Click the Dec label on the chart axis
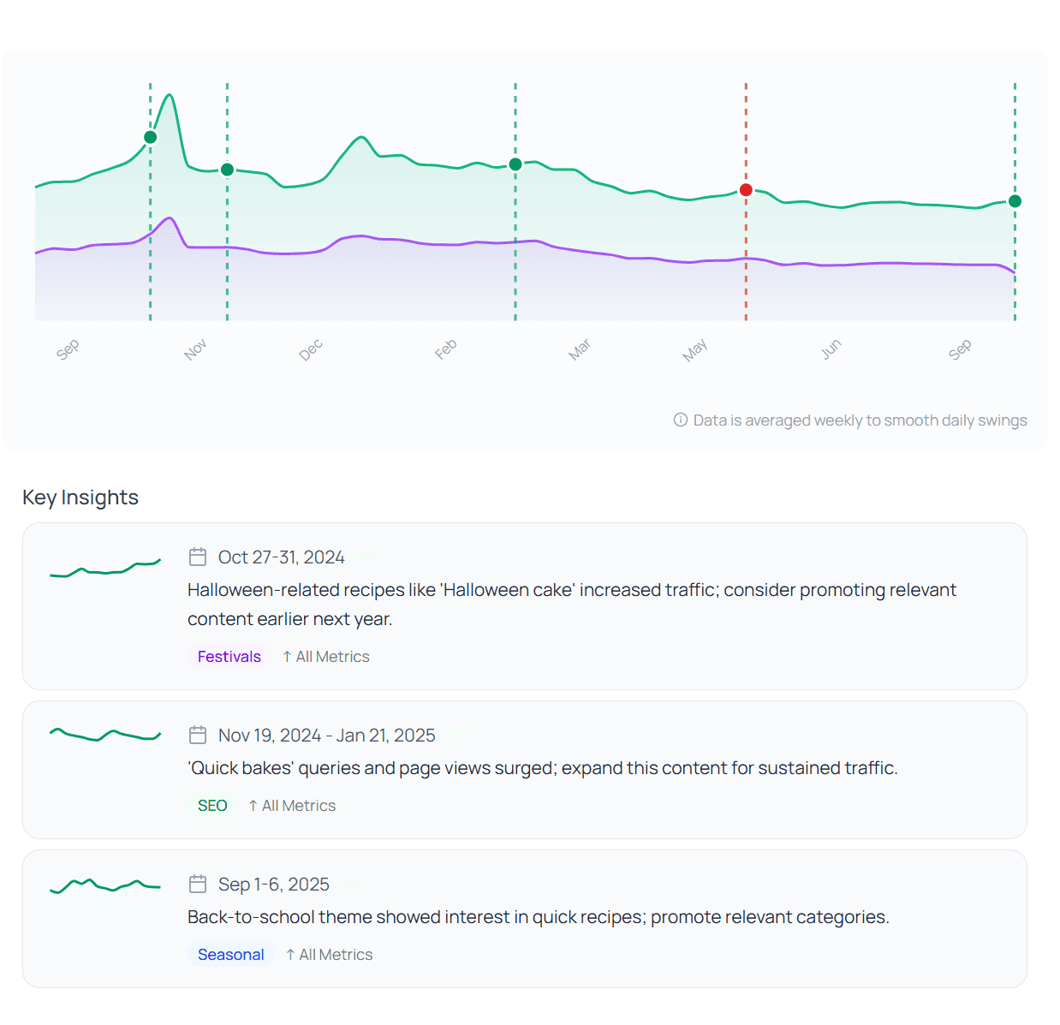 click(311, 348)
